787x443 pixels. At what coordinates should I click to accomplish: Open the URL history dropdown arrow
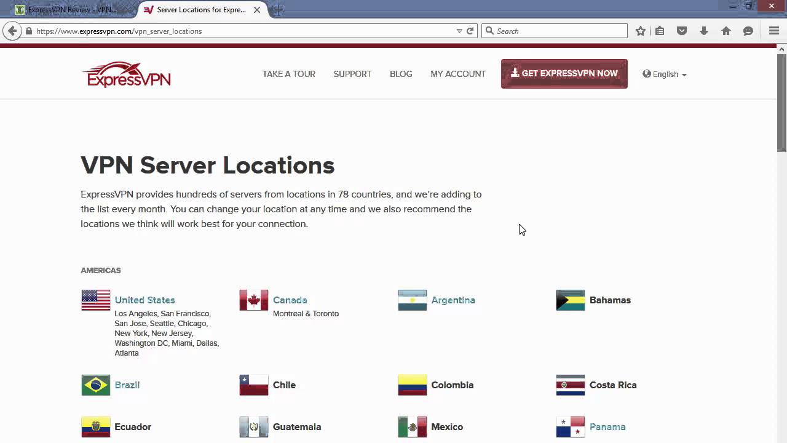(459, 31)
